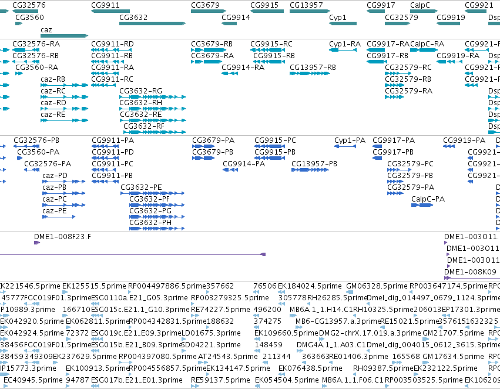Click the DME1-008K09 clone label
Viewport: 500px width, 389px height.
(471, 271)
